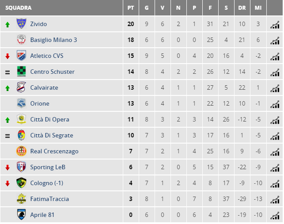Sort the standings by DR column header
The image size is (284, 224).
(x=242, y=8)
